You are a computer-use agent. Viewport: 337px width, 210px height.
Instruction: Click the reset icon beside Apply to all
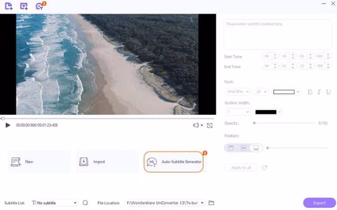pyautogui.click(x=265, y=167)
